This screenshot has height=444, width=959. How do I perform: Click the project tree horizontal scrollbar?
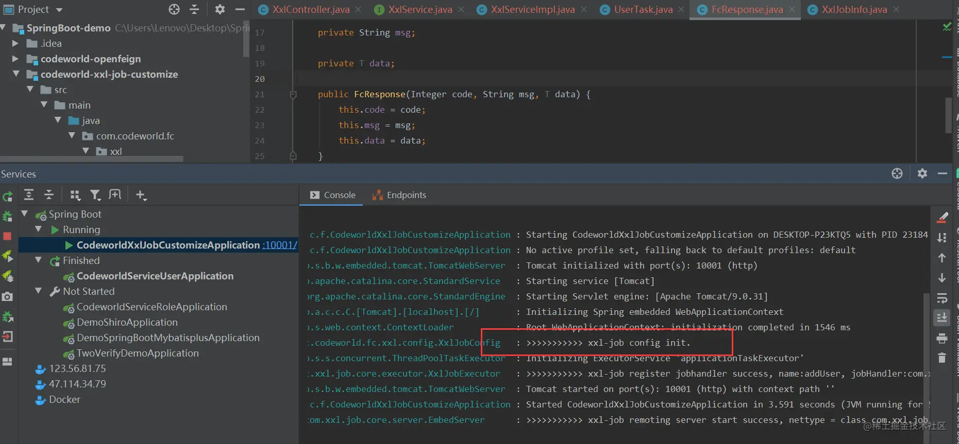pyautogui.click(x=92, y=159)
